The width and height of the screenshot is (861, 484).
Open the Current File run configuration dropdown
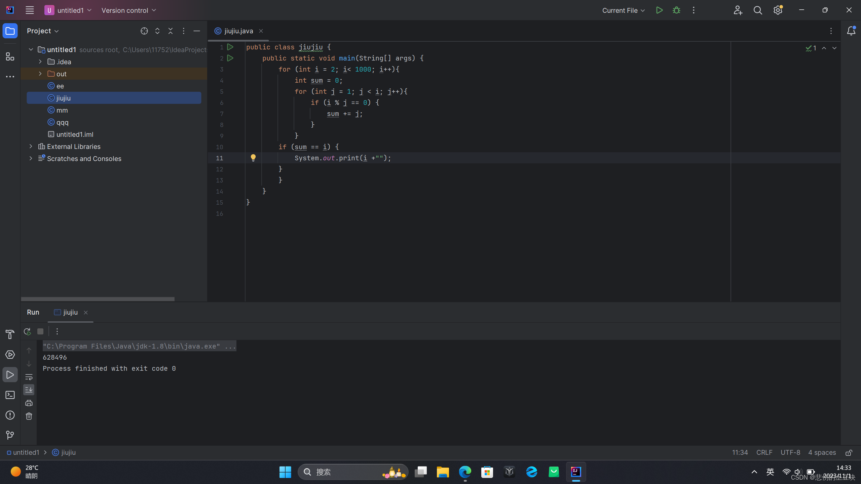point(623,10)
